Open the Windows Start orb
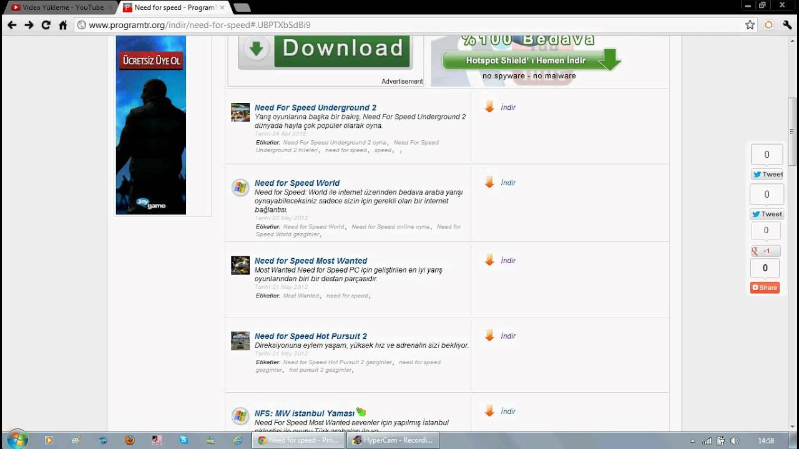The height and width of the screenshot is (449, 799). pos(17,440)
